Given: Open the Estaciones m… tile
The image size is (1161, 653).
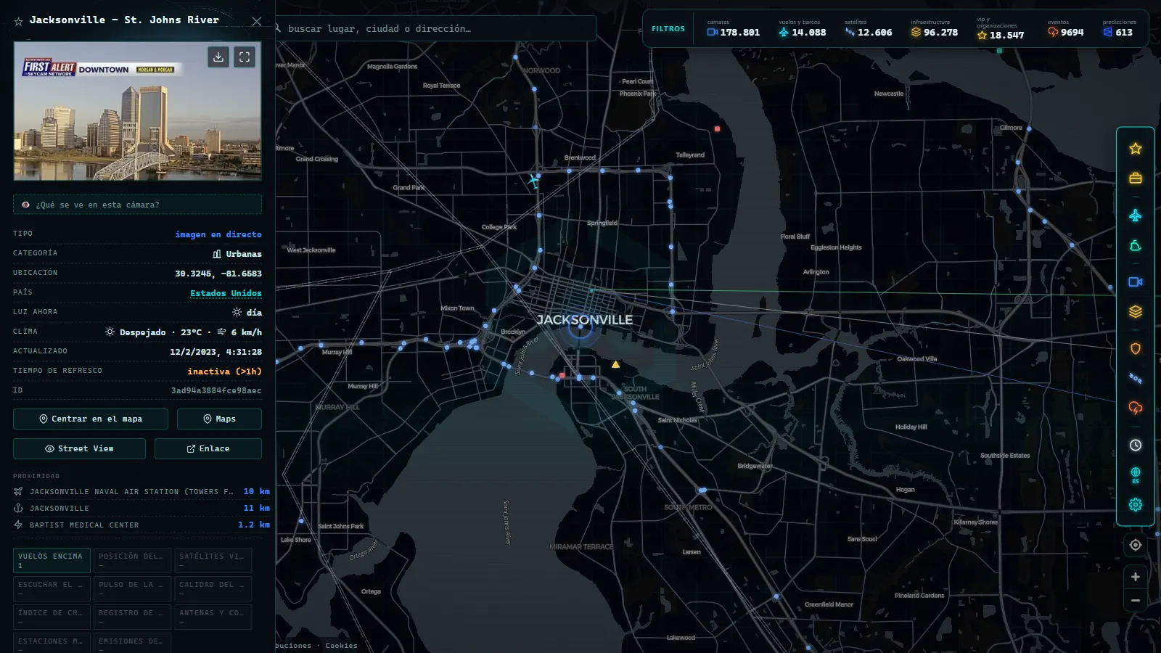Looking at the screenshot, I should [52, 642].
